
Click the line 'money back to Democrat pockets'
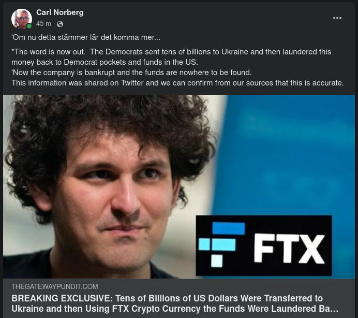(x=105, y=62)
